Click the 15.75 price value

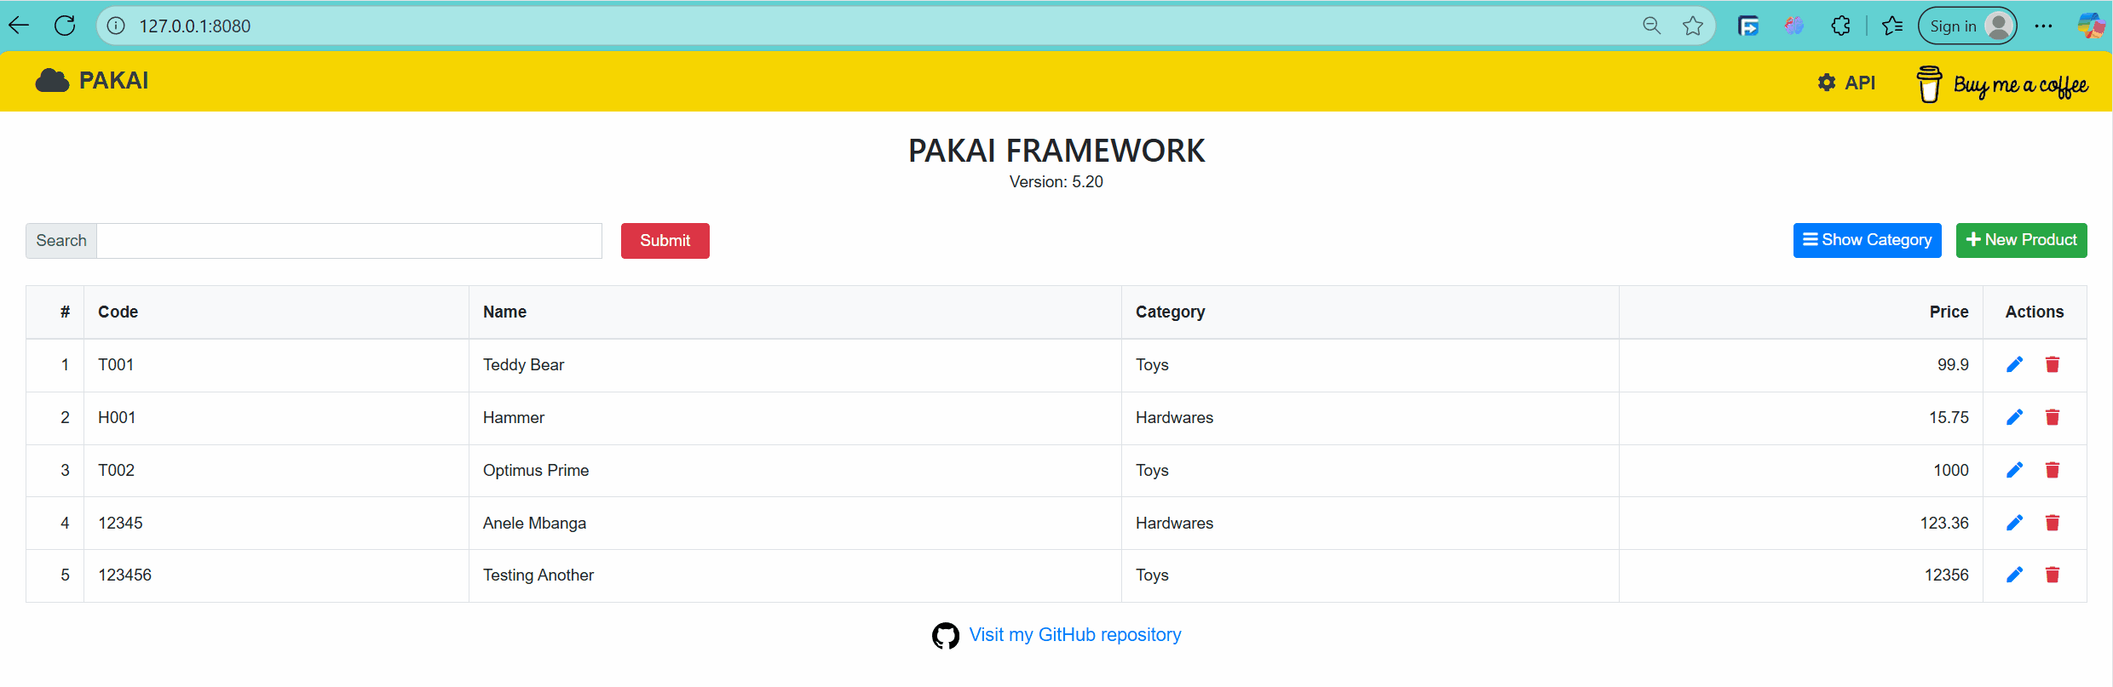(x=1949, y=417)
